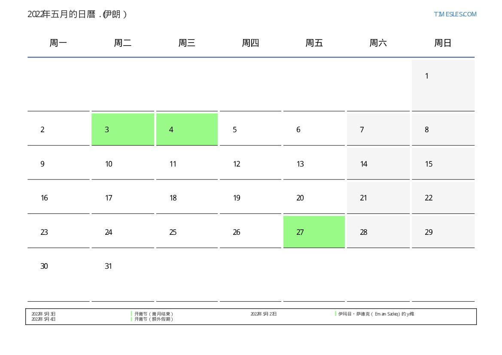Select day 11 on the calendar
This screenshot has width=502, height=355.
click(187, 164)
